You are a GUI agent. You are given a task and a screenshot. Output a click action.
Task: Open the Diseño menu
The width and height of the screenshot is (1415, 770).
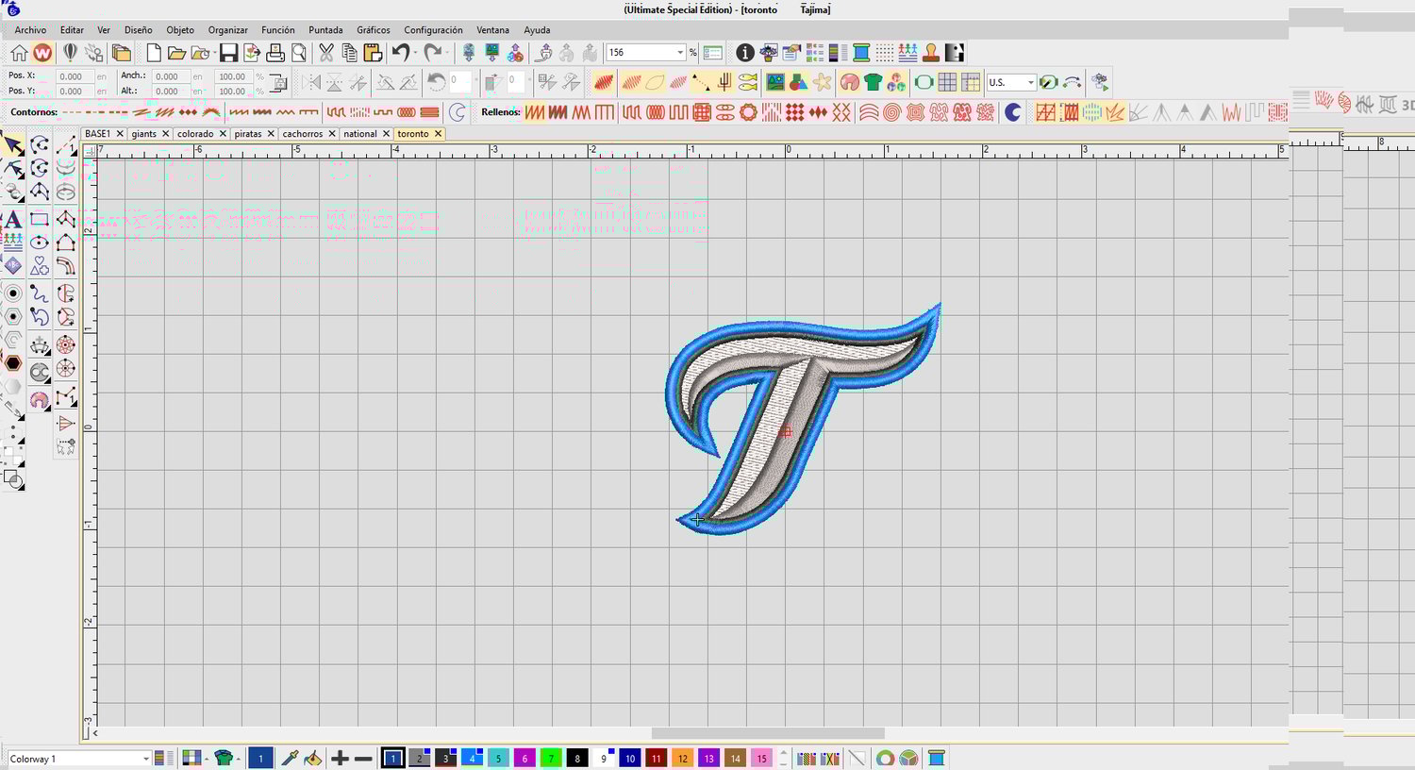[x=138, y=30]
